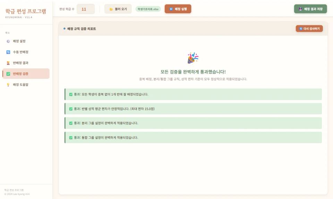The image size is (333, 199).
Task: Click text 통과: 통합 그룹 설정이 완벽하게 적용되었습니다.
Action: [106, 138]
